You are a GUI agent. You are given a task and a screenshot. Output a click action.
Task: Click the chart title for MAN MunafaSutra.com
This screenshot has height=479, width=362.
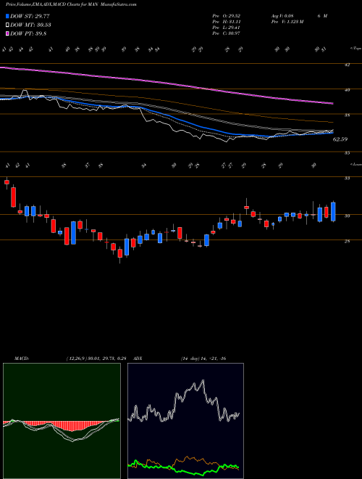click(71, 4)
